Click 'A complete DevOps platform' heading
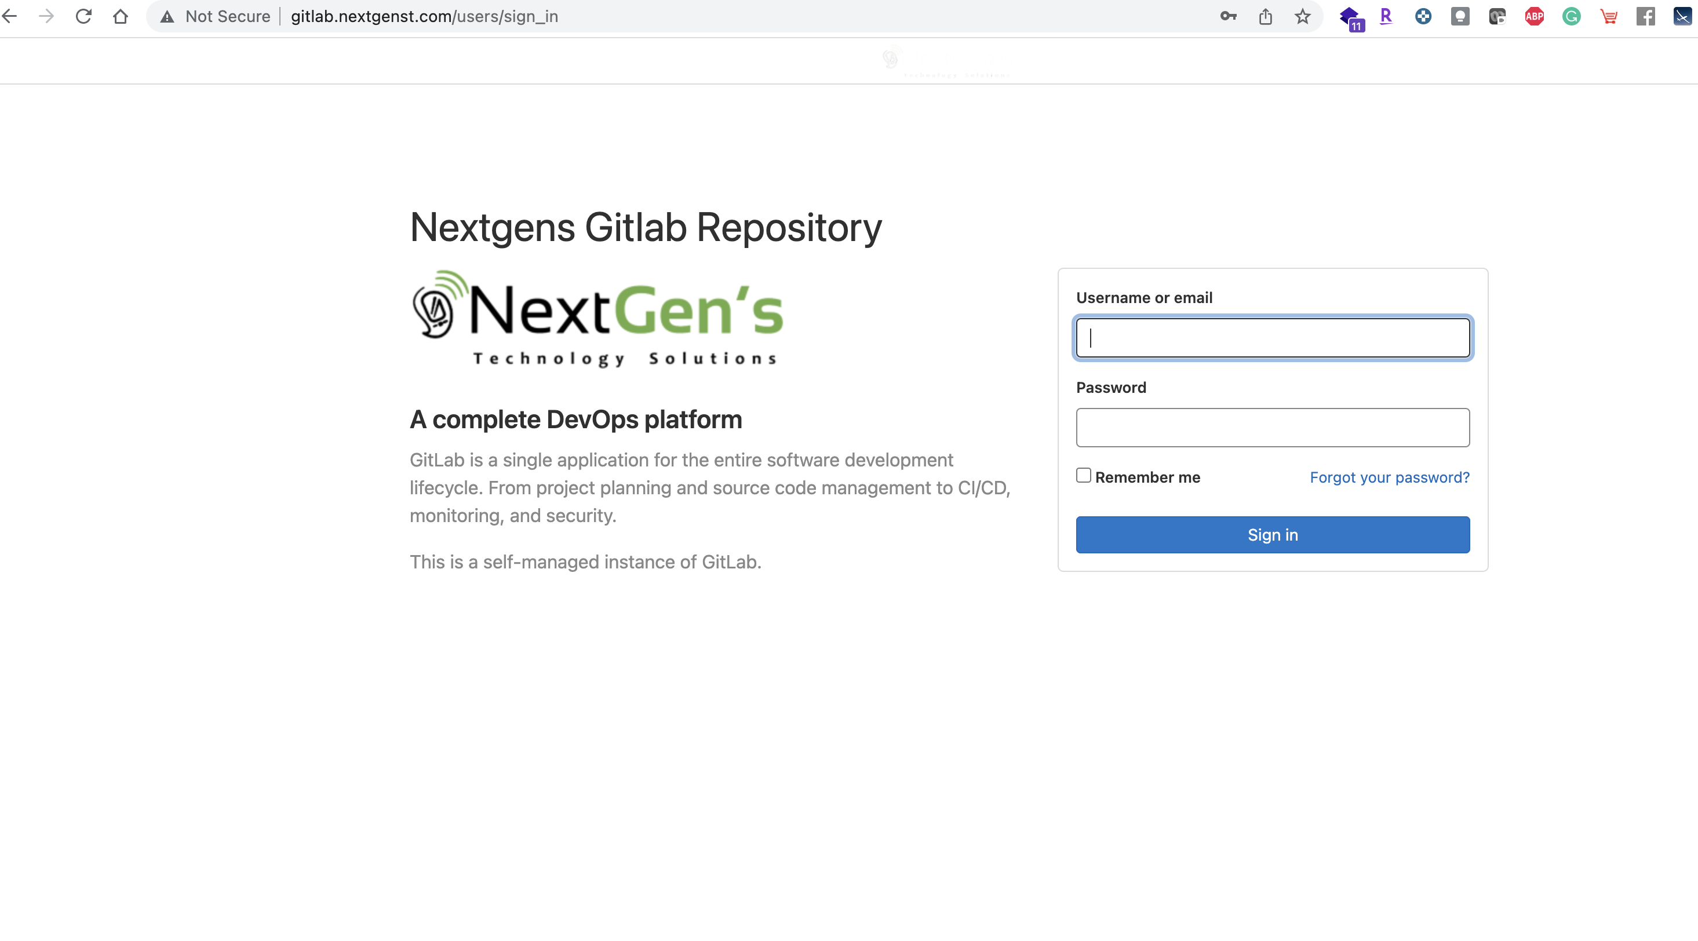 [576, 420]
